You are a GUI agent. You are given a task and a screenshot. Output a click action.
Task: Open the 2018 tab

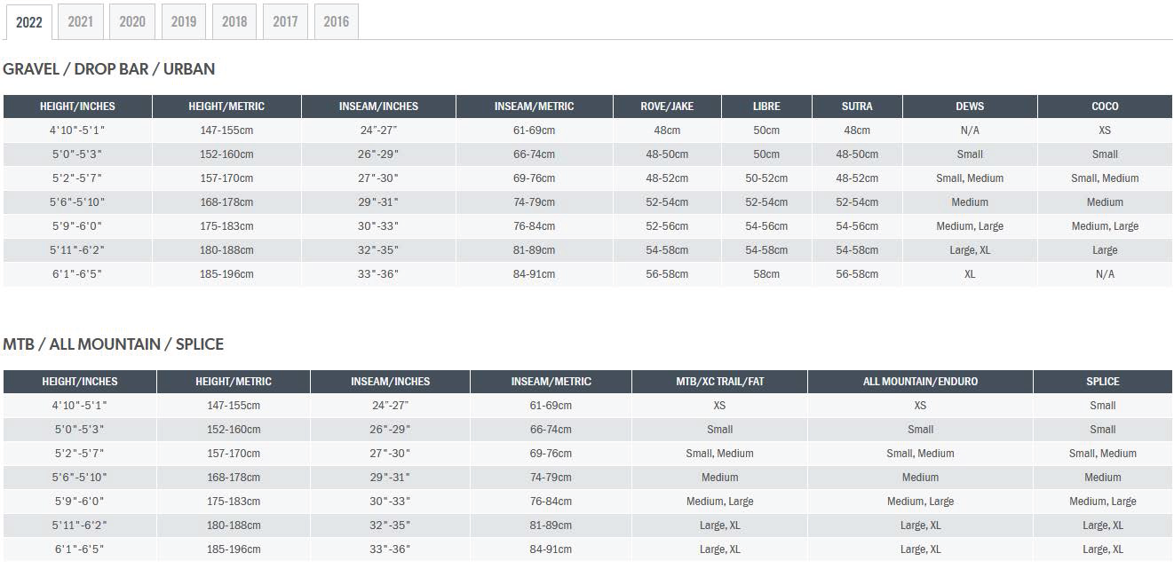tap(234, 21)
